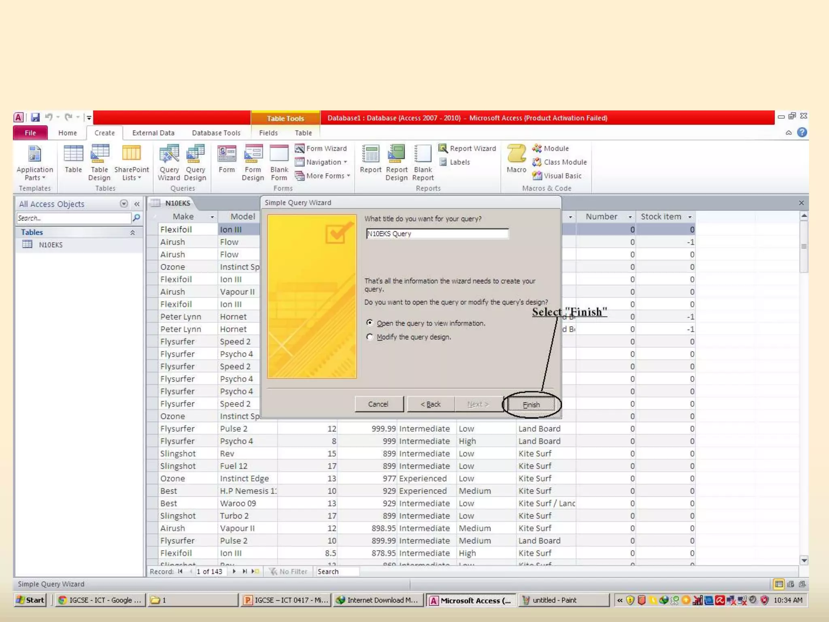
Task: Switch to the External Data tab
Action: coord(153,133)
